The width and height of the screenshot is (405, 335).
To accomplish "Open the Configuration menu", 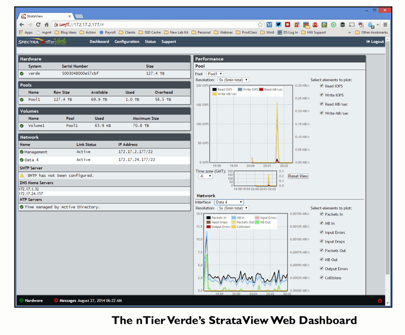I will tap(127, 41).
